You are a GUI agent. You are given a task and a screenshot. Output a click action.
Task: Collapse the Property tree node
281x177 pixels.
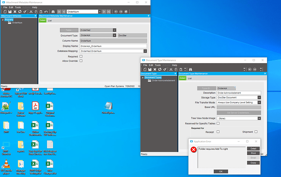[3, 20]
